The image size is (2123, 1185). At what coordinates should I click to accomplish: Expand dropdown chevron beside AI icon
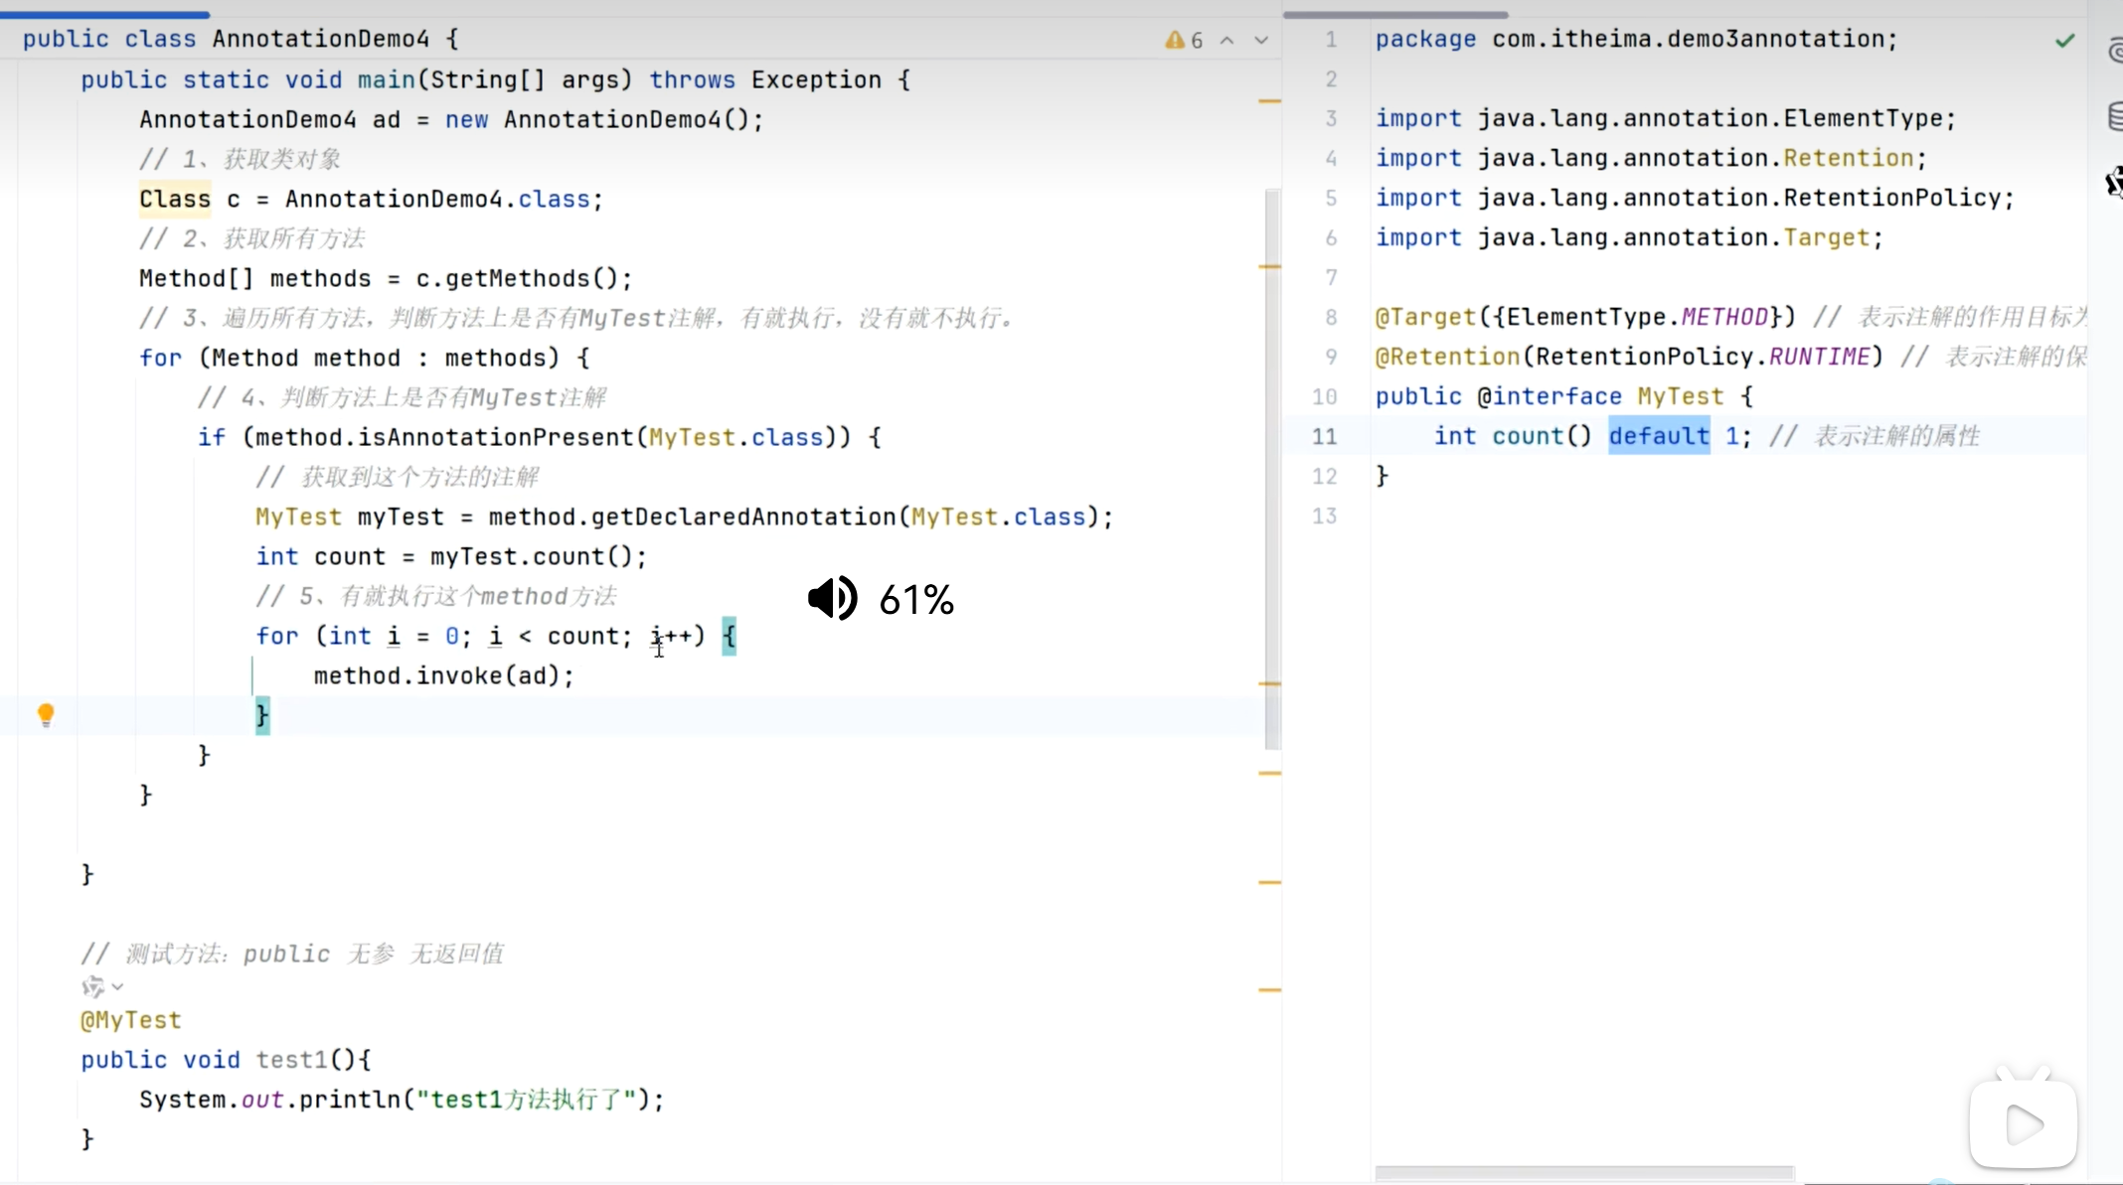(118, 986)
